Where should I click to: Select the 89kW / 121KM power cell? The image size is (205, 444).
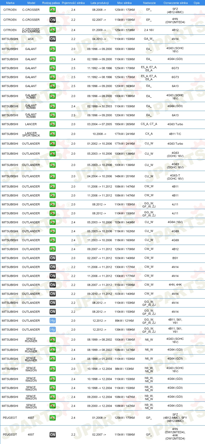coord(125,321)
